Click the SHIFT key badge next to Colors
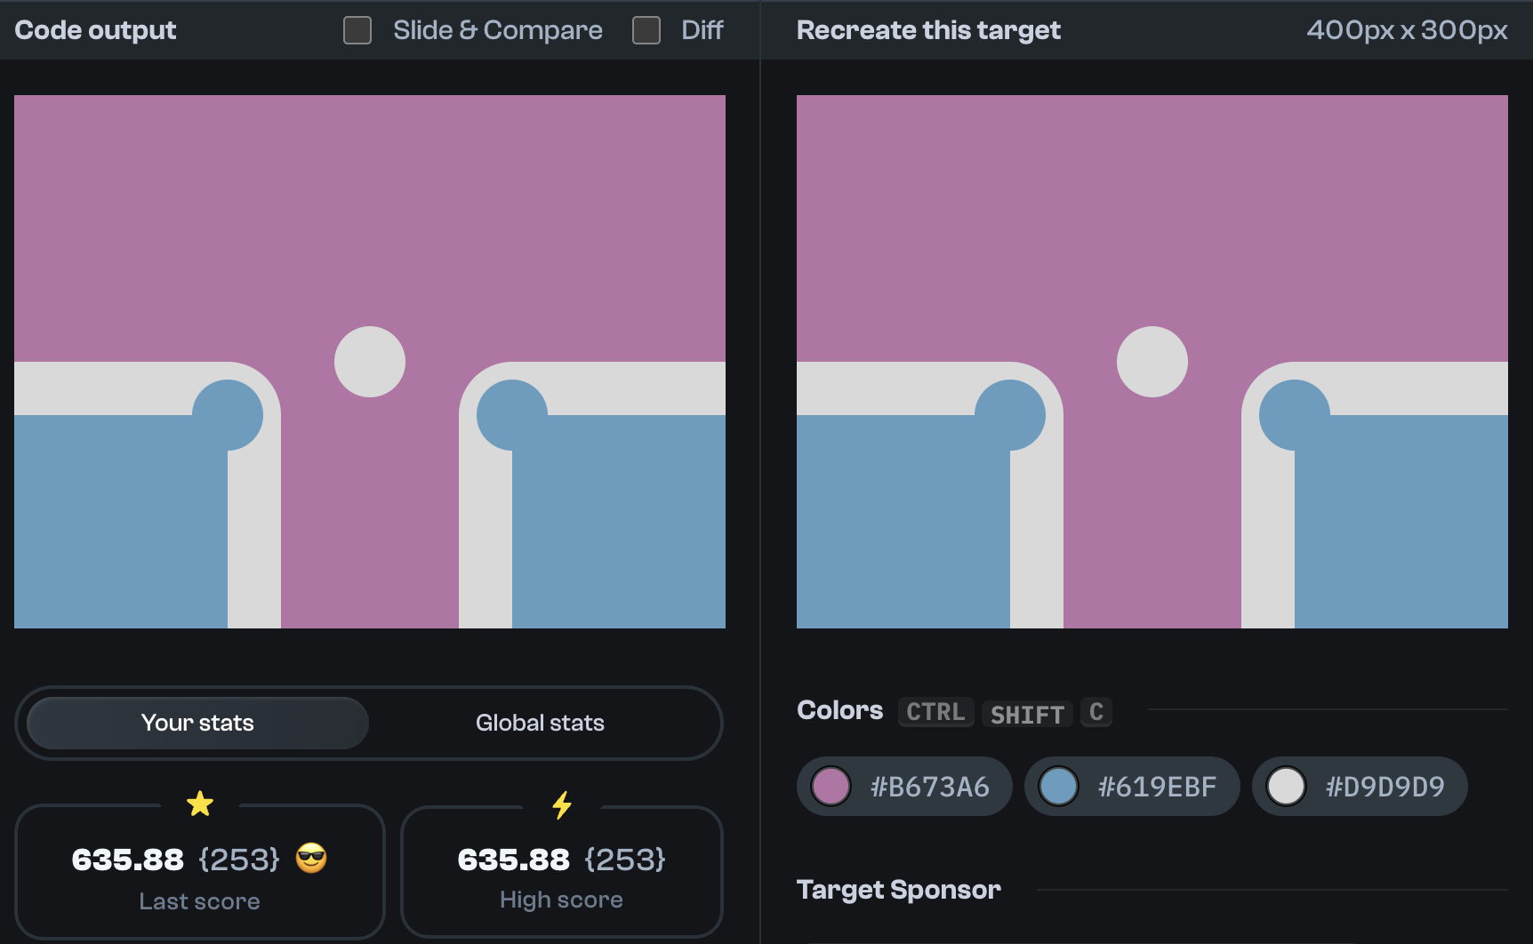The height and width of the screenshot is (944, 1533). 1026,713
